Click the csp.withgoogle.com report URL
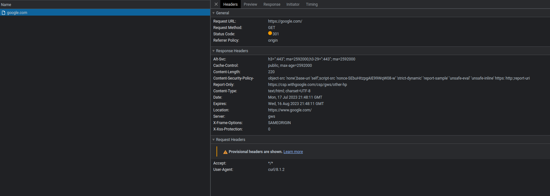 pos(307,85)
